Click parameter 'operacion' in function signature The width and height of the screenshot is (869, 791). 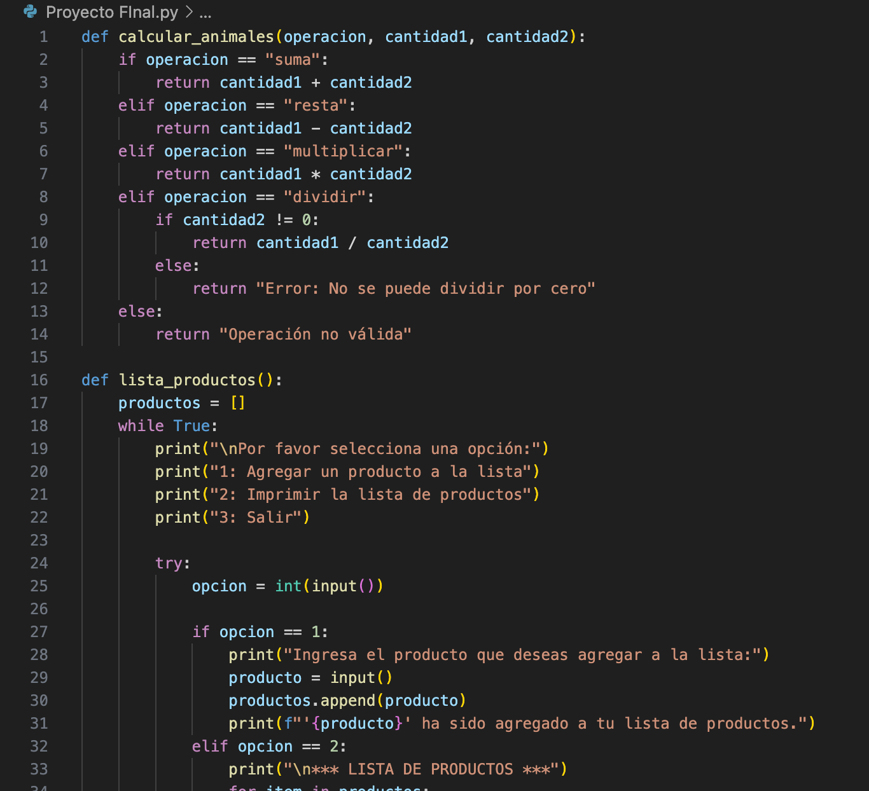tap(324, 37)
